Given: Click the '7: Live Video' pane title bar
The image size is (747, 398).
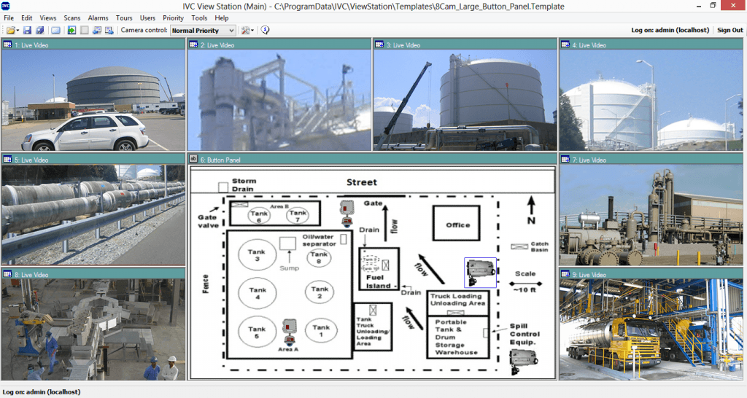Looking at the screenshot, I should coord(652,160).
